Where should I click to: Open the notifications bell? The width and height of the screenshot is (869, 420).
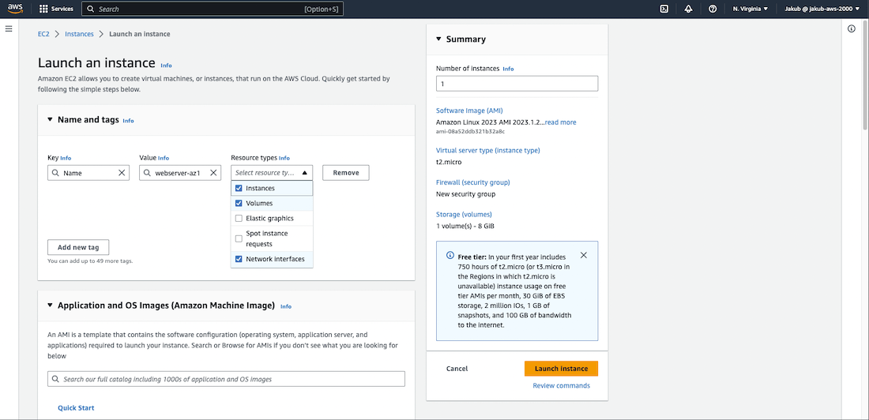(688, 9)
